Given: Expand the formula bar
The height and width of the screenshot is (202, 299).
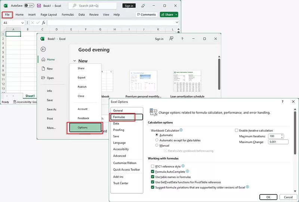Looking at the screenshot, I should 177,23.
